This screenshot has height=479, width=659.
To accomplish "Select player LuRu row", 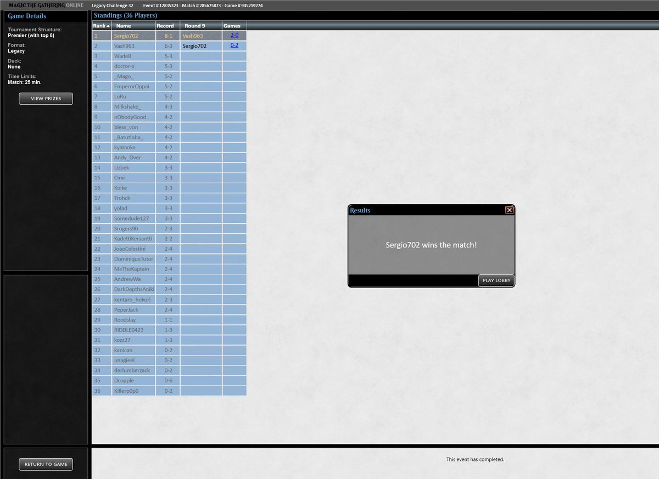I will (169, 97).
